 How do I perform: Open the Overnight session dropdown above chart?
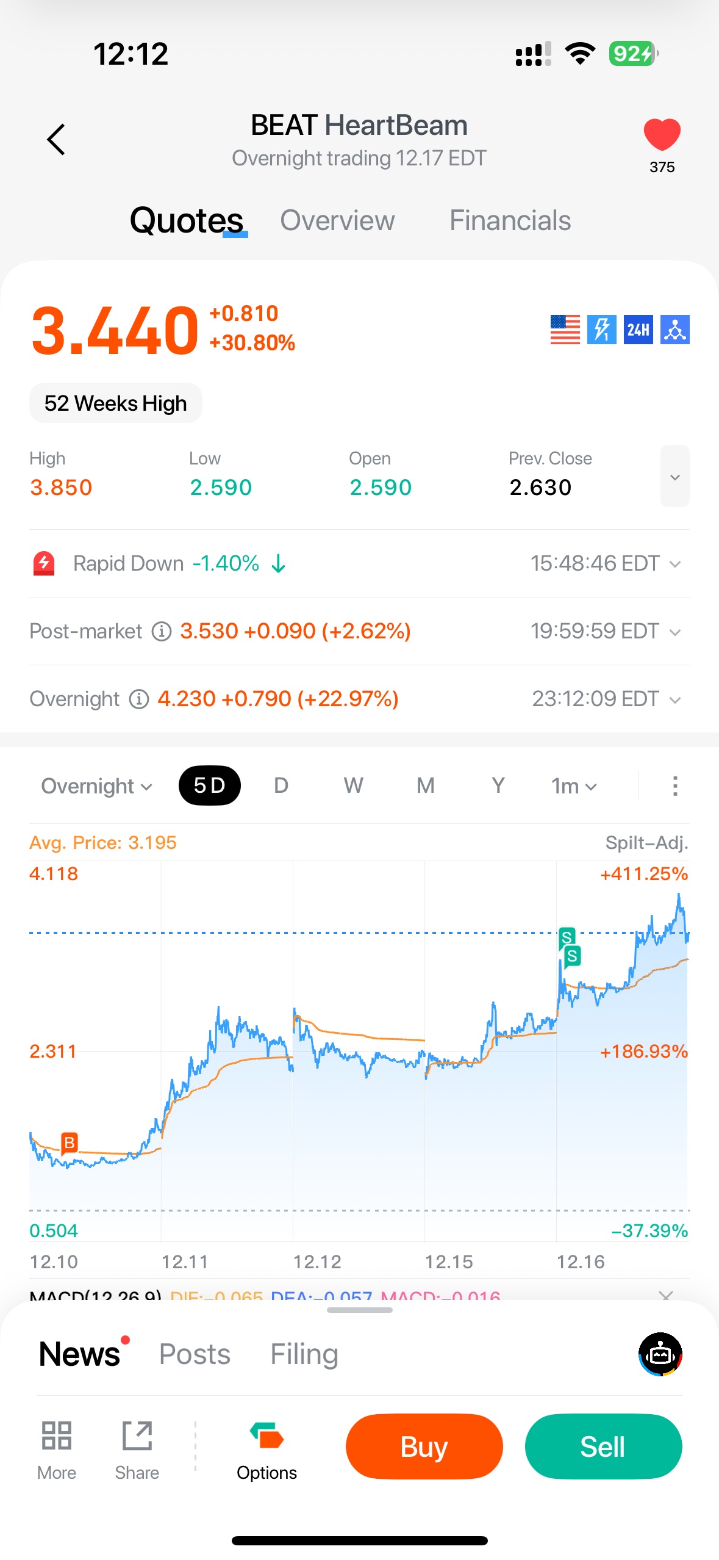(x=96, y=786)
